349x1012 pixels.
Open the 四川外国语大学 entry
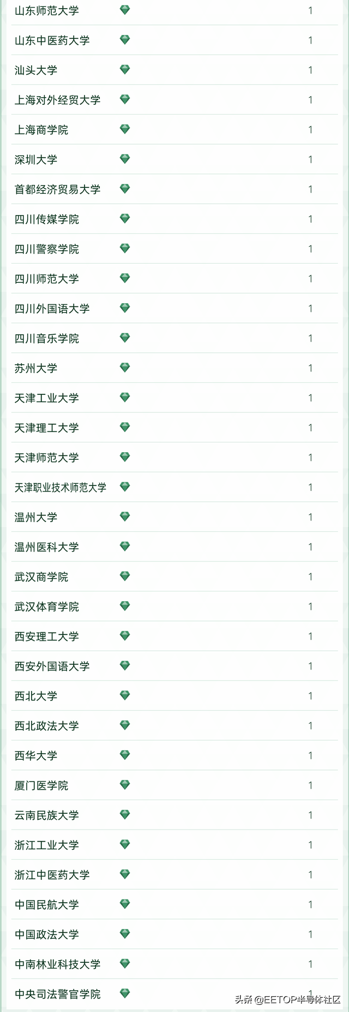(52, 309)
